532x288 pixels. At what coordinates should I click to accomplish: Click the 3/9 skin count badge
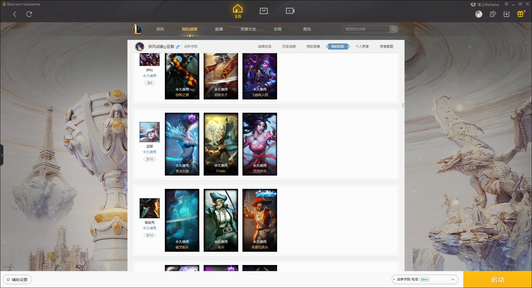(150, 83)
